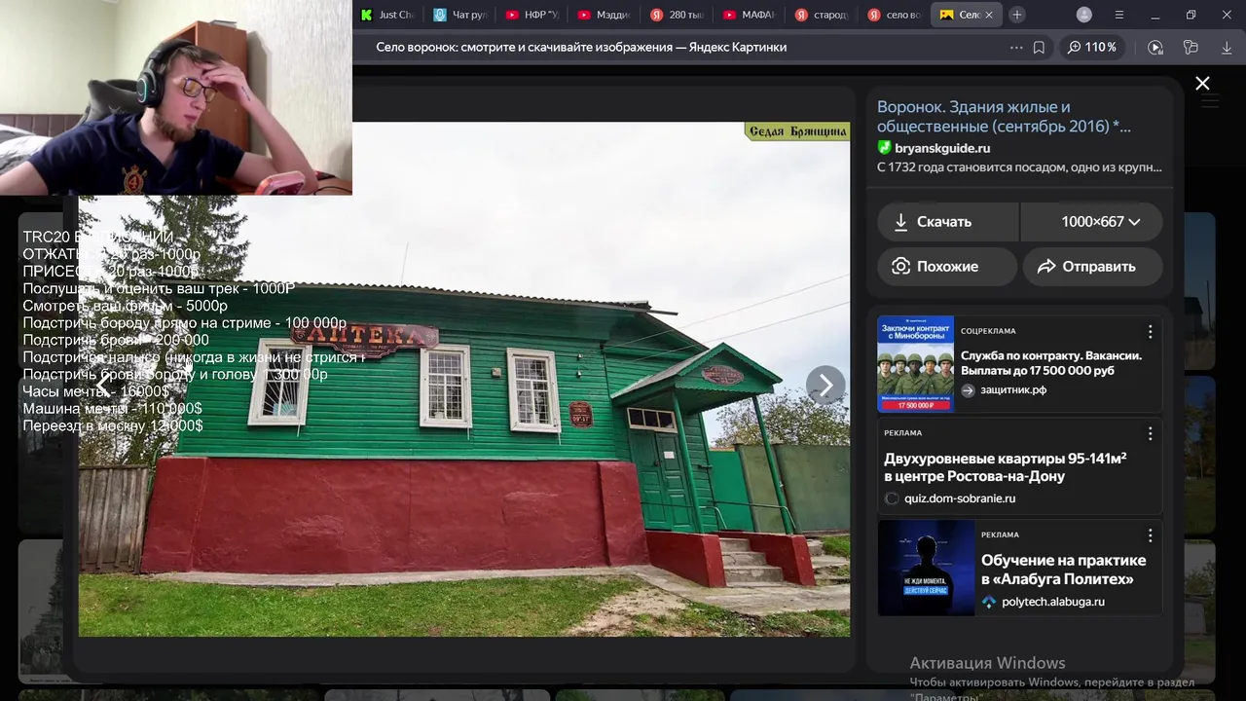This screenshot has height=701, width=1246.
Task: Switch to the МАФАН YouTube tab
Action: (x=751, y=15)
